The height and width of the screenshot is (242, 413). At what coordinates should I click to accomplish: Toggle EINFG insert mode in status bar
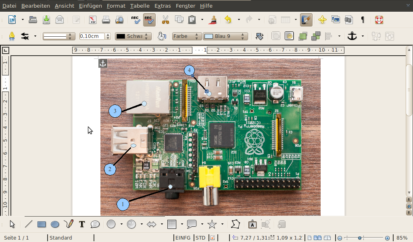(183, 238)
